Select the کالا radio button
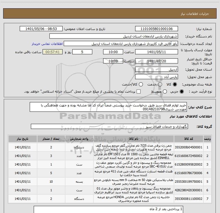220x213 pixels. point(175,84)
